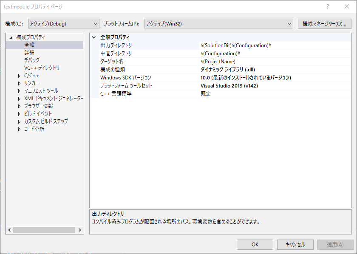Click the 構成マネージャー(O)... button
Viewport: 357px width, 254px height.
pos(324,24)
